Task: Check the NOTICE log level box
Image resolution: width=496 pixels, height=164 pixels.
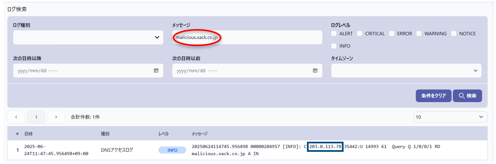Action: (454, 34)
